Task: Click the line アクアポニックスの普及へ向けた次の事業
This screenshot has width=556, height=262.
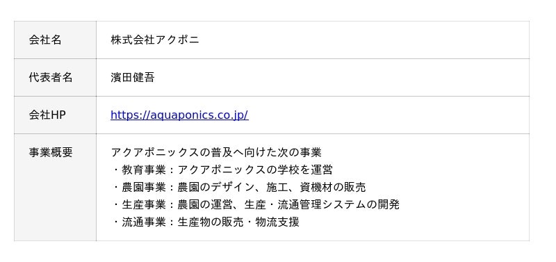Action: (216, 152)
